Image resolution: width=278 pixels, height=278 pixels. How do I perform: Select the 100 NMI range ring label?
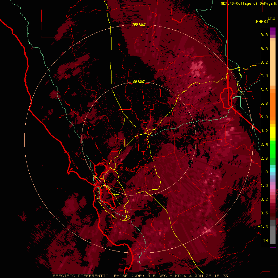pos(139,24)
